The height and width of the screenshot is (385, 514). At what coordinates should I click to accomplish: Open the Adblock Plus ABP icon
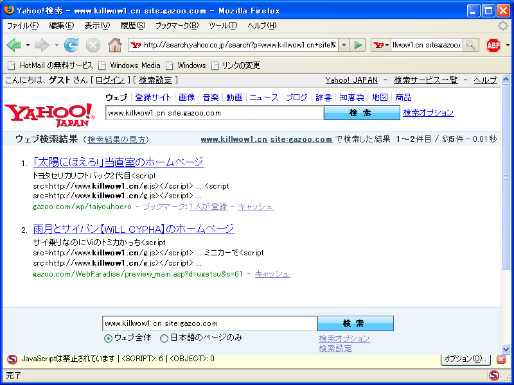pyautogui.click(x=493, y=45)
